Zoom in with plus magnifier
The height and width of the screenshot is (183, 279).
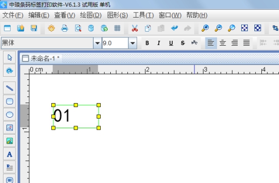tap(205, 28)
